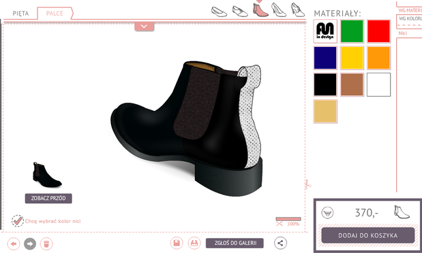Pick the yellow material swatch

(352, 58)
